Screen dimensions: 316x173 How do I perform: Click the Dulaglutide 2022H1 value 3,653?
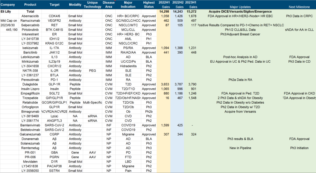[x=165, y=84]
